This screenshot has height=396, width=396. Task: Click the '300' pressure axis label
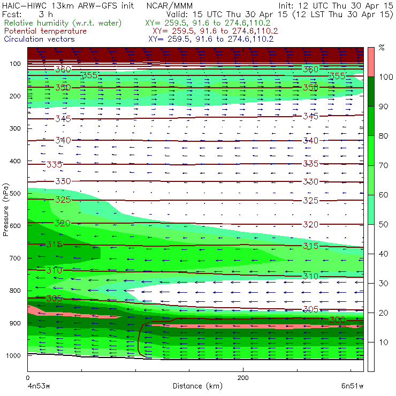(x=15, y=128)
